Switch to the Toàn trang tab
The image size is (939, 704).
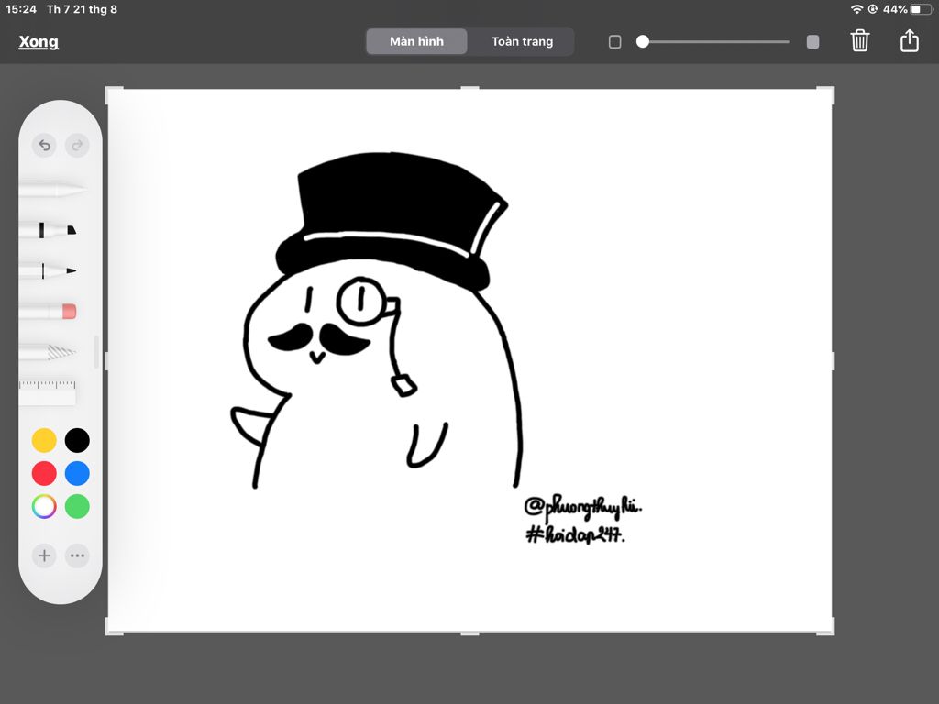click(x=522, y=41)
